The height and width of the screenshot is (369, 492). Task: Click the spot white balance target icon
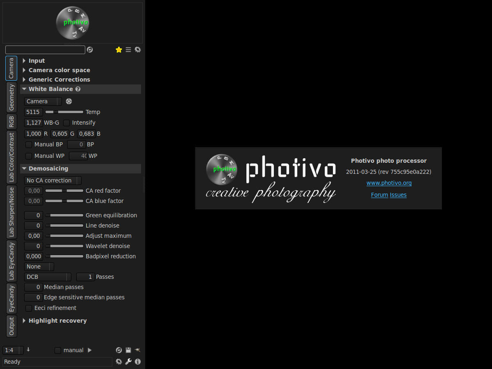click(69, 101)
